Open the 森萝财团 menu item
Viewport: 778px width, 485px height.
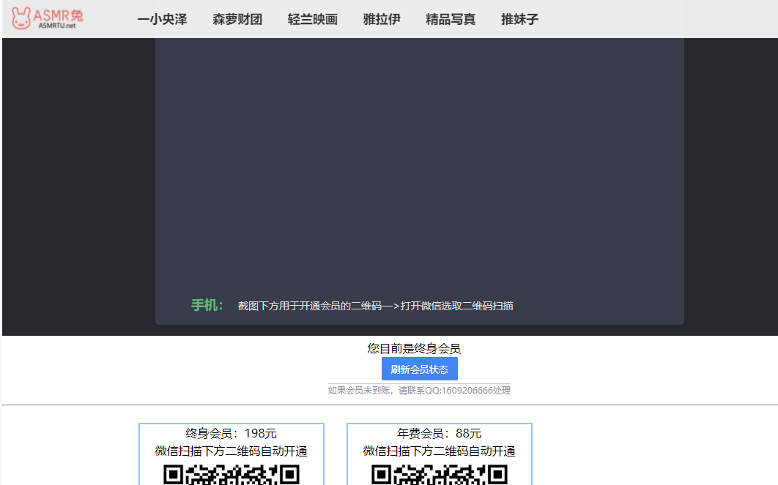237,19
